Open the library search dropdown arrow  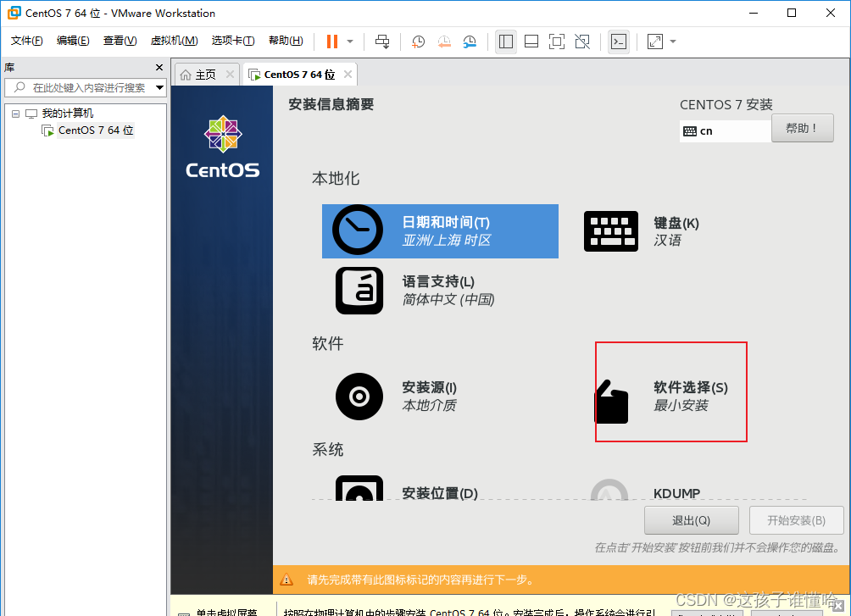159,87
